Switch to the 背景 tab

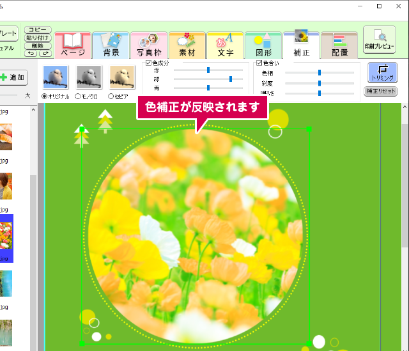pyautogui.click(x=111, y=45)
